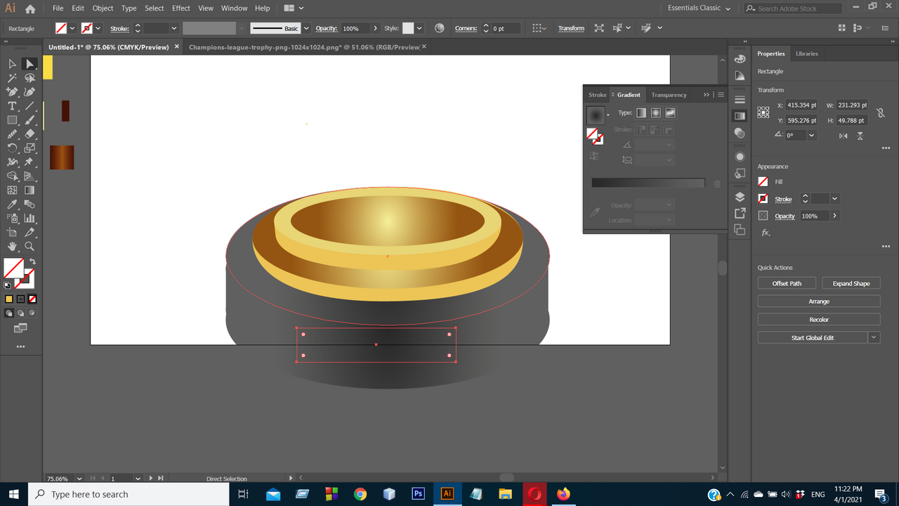Click the Recolor Artwork icon in control bar

[440, 28]
